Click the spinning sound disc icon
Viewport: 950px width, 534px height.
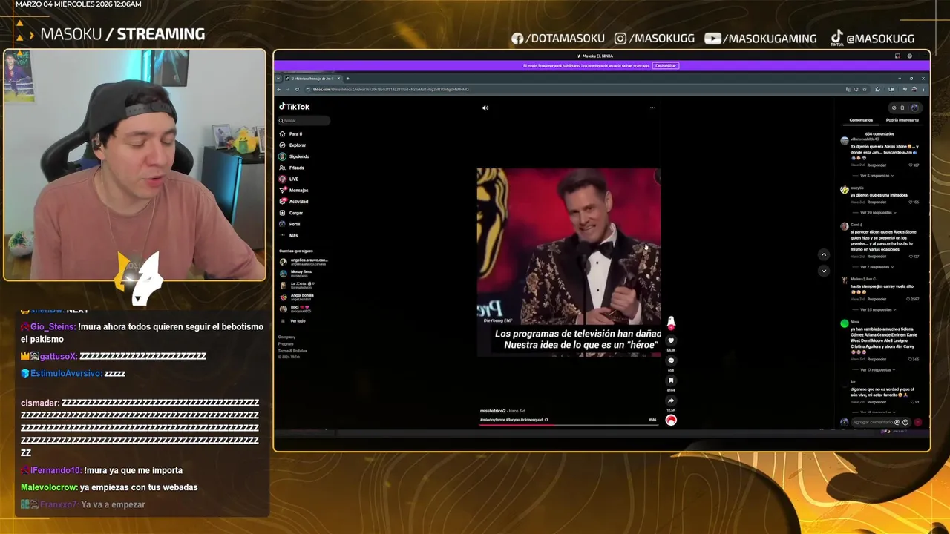click(671, 421)
